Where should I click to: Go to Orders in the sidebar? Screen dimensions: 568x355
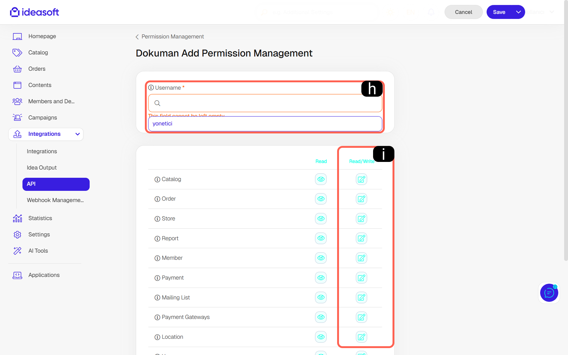click(x=37, y=69)
